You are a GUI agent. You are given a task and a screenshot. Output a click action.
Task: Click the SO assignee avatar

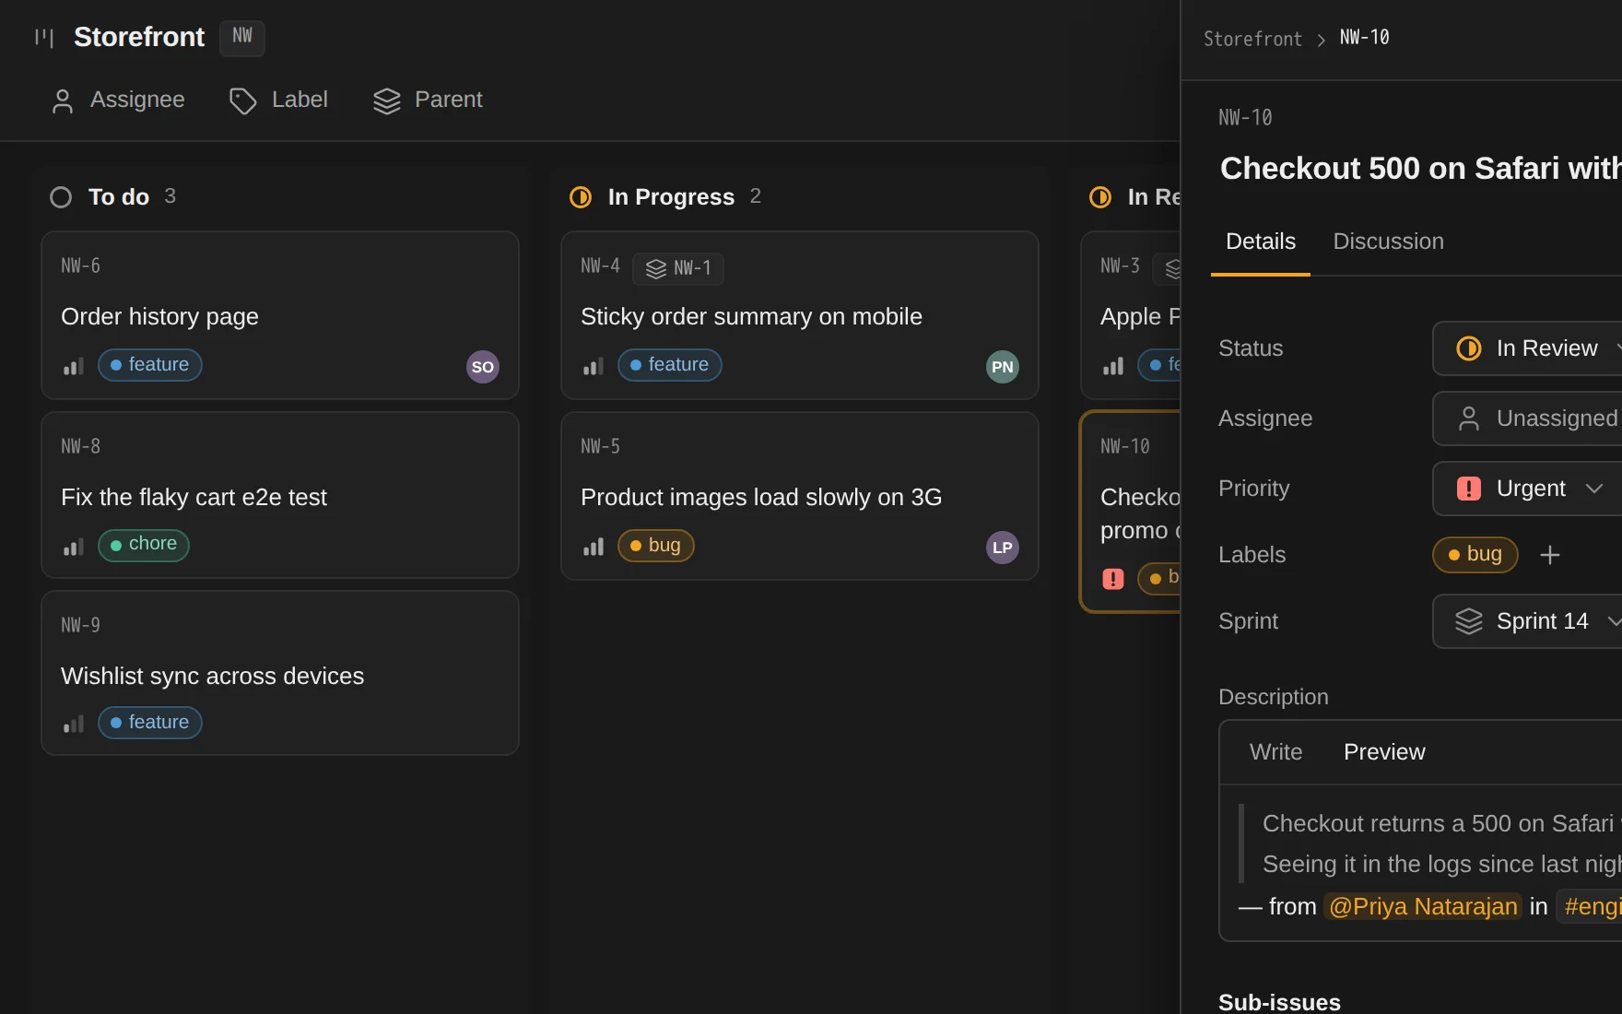pos(483,367)
